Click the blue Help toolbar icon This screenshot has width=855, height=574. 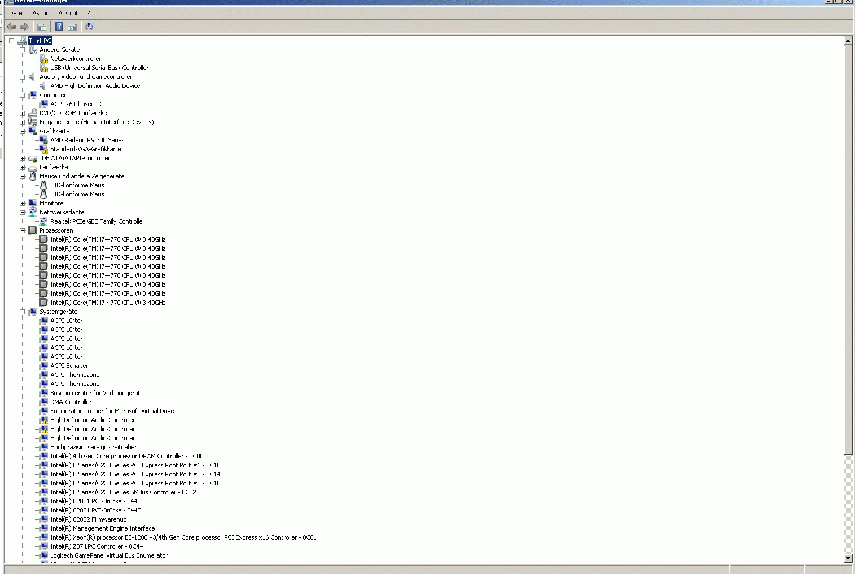point(59,27)
